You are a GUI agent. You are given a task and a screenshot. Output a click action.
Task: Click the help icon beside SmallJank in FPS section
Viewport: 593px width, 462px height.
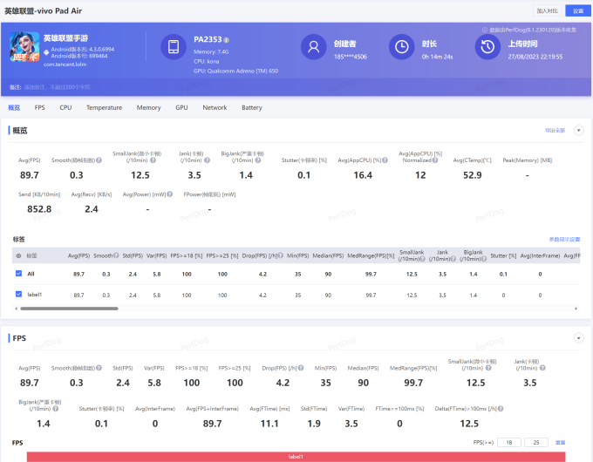488,368
